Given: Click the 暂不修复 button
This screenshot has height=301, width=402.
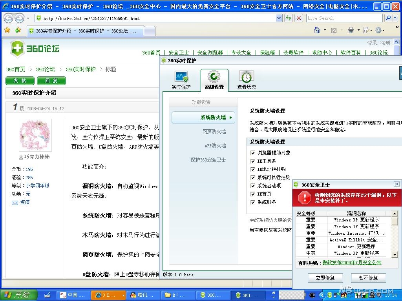Looking at the screenshot, I should coord(368,278).
